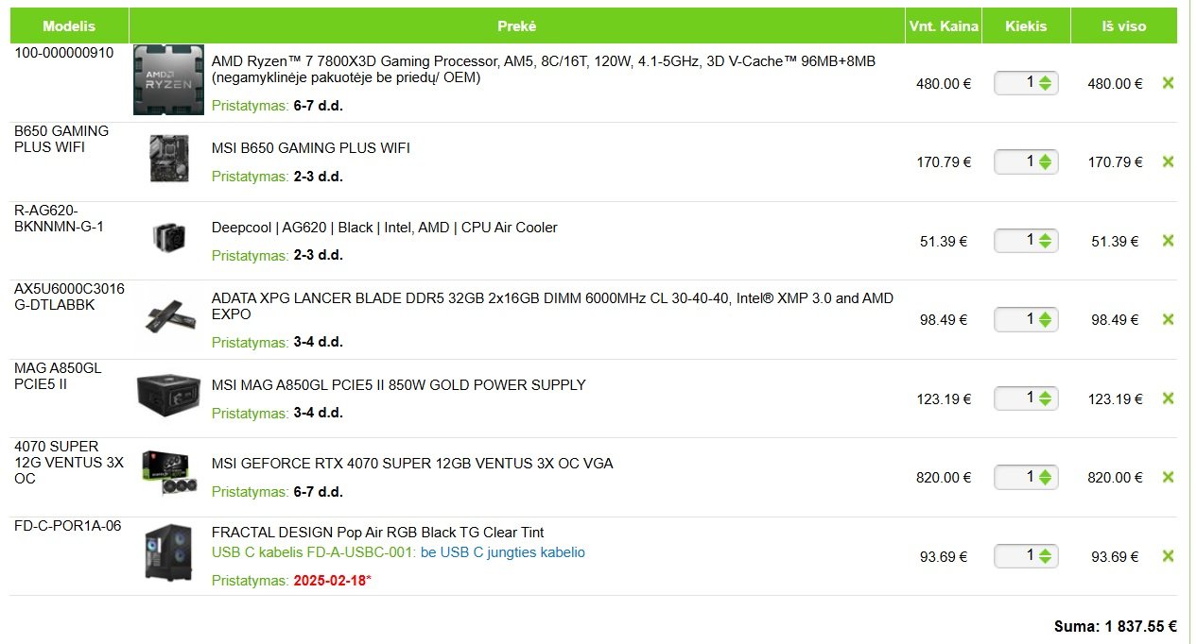Click the quantity stepper arrows for Fractal Design case

tap(1045, 556)
